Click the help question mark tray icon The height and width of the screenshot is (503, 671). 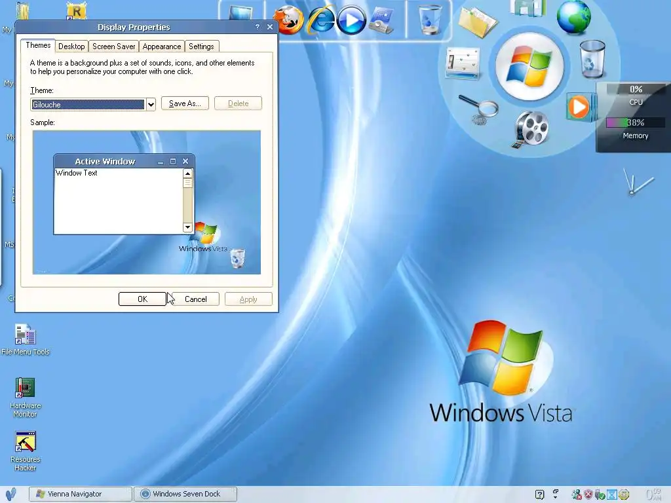pyautogui.click(x=540, y=495)
